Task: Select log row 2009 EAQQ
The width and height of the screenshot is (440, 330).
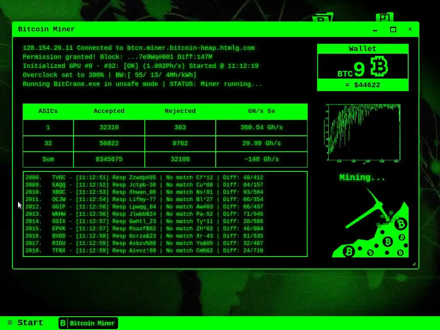Action: pyautogui.click(x=144, y=185)
